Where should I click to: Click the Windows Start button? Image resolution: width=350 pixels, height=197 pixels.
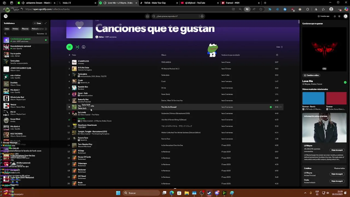pos(118,193)
